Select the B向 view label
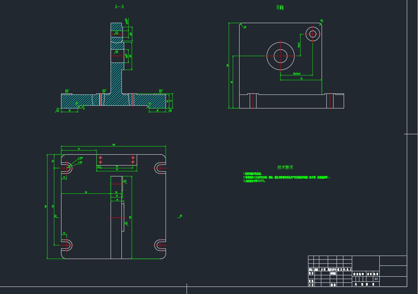 [x=280, y=7]
